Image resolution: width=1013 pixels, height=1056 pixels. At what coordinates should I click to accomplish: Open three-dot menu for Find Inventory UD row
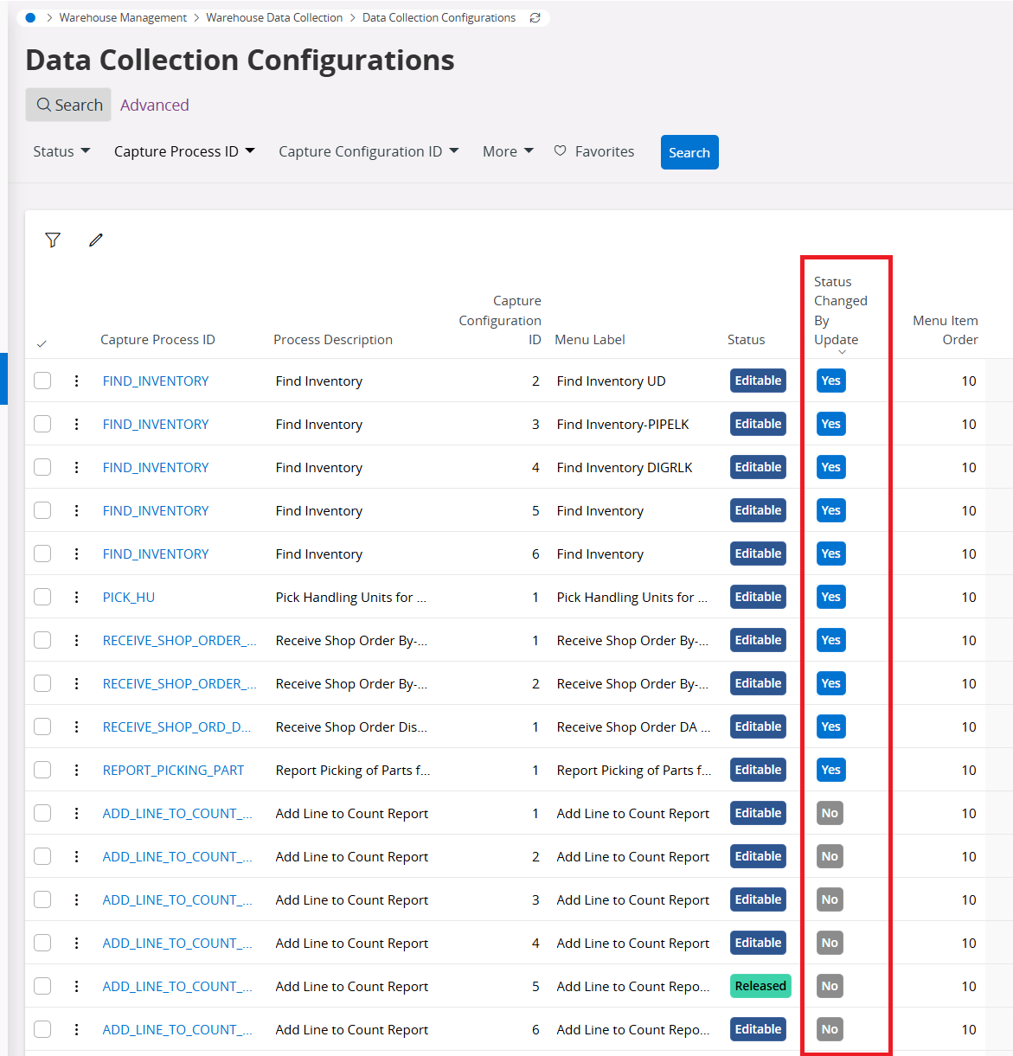coord(77,381)
